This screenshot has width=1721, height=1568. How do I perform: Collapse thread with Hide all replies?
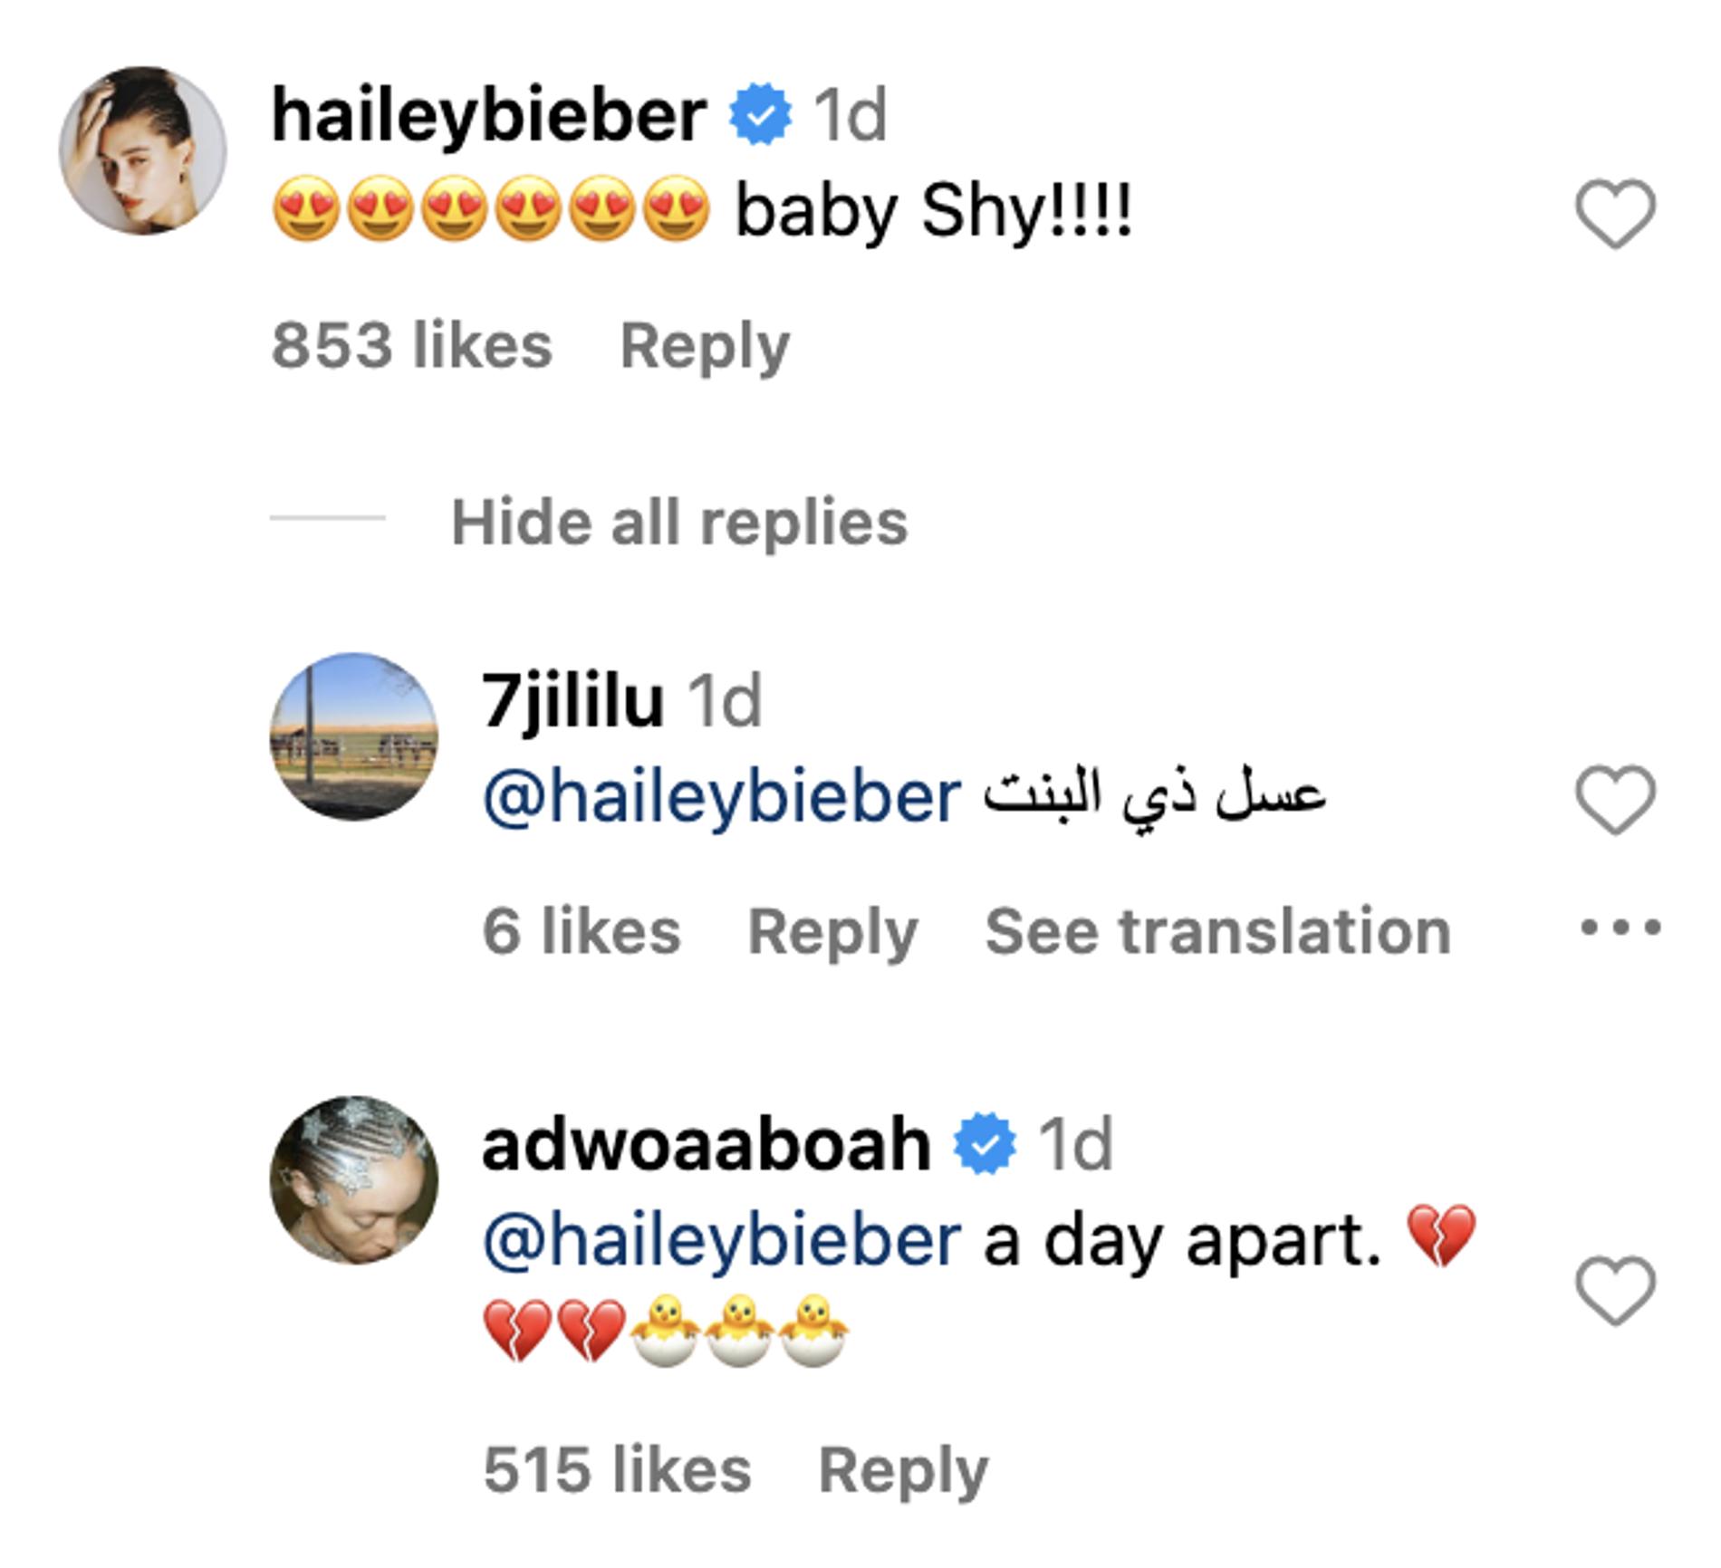pos(678,523)
